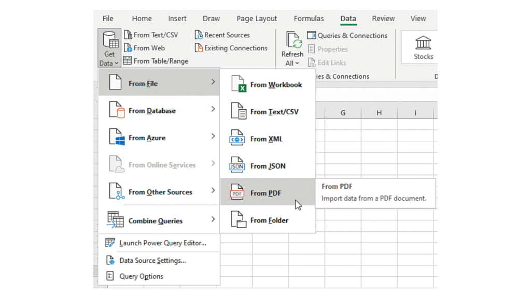531x298 pixels.
Task: Select From PDF menu entry
Action: click(268, 192)
